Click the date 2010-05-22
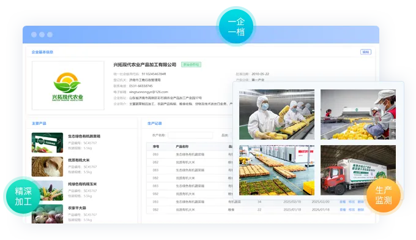Screen dimensions: 416x240 tap(260, 74)
